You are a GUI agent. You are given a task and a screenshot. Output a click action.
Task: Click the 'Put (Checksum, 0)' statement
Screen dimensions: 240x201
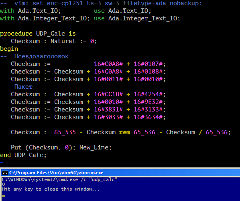coord(43,147)
